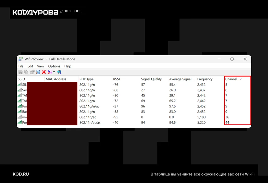268x183 pixels.
Task: Click the Frequency value 5,220
Action: pos(201,122)
